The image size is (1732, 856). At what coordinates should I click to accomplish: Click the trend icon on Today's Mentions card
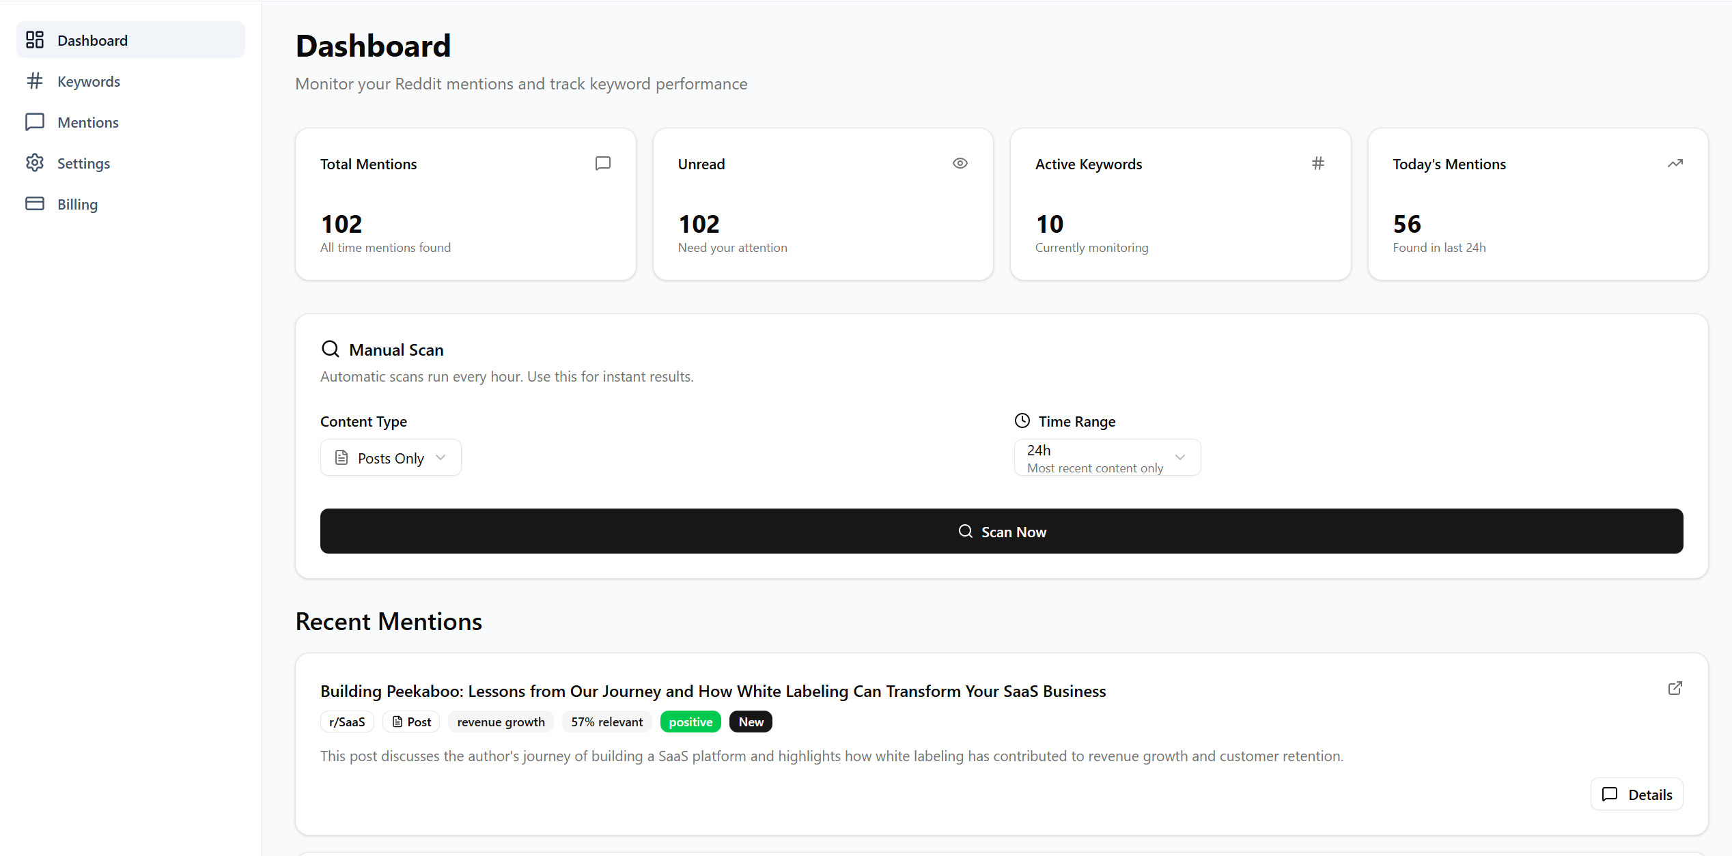tap(1675, 163)
